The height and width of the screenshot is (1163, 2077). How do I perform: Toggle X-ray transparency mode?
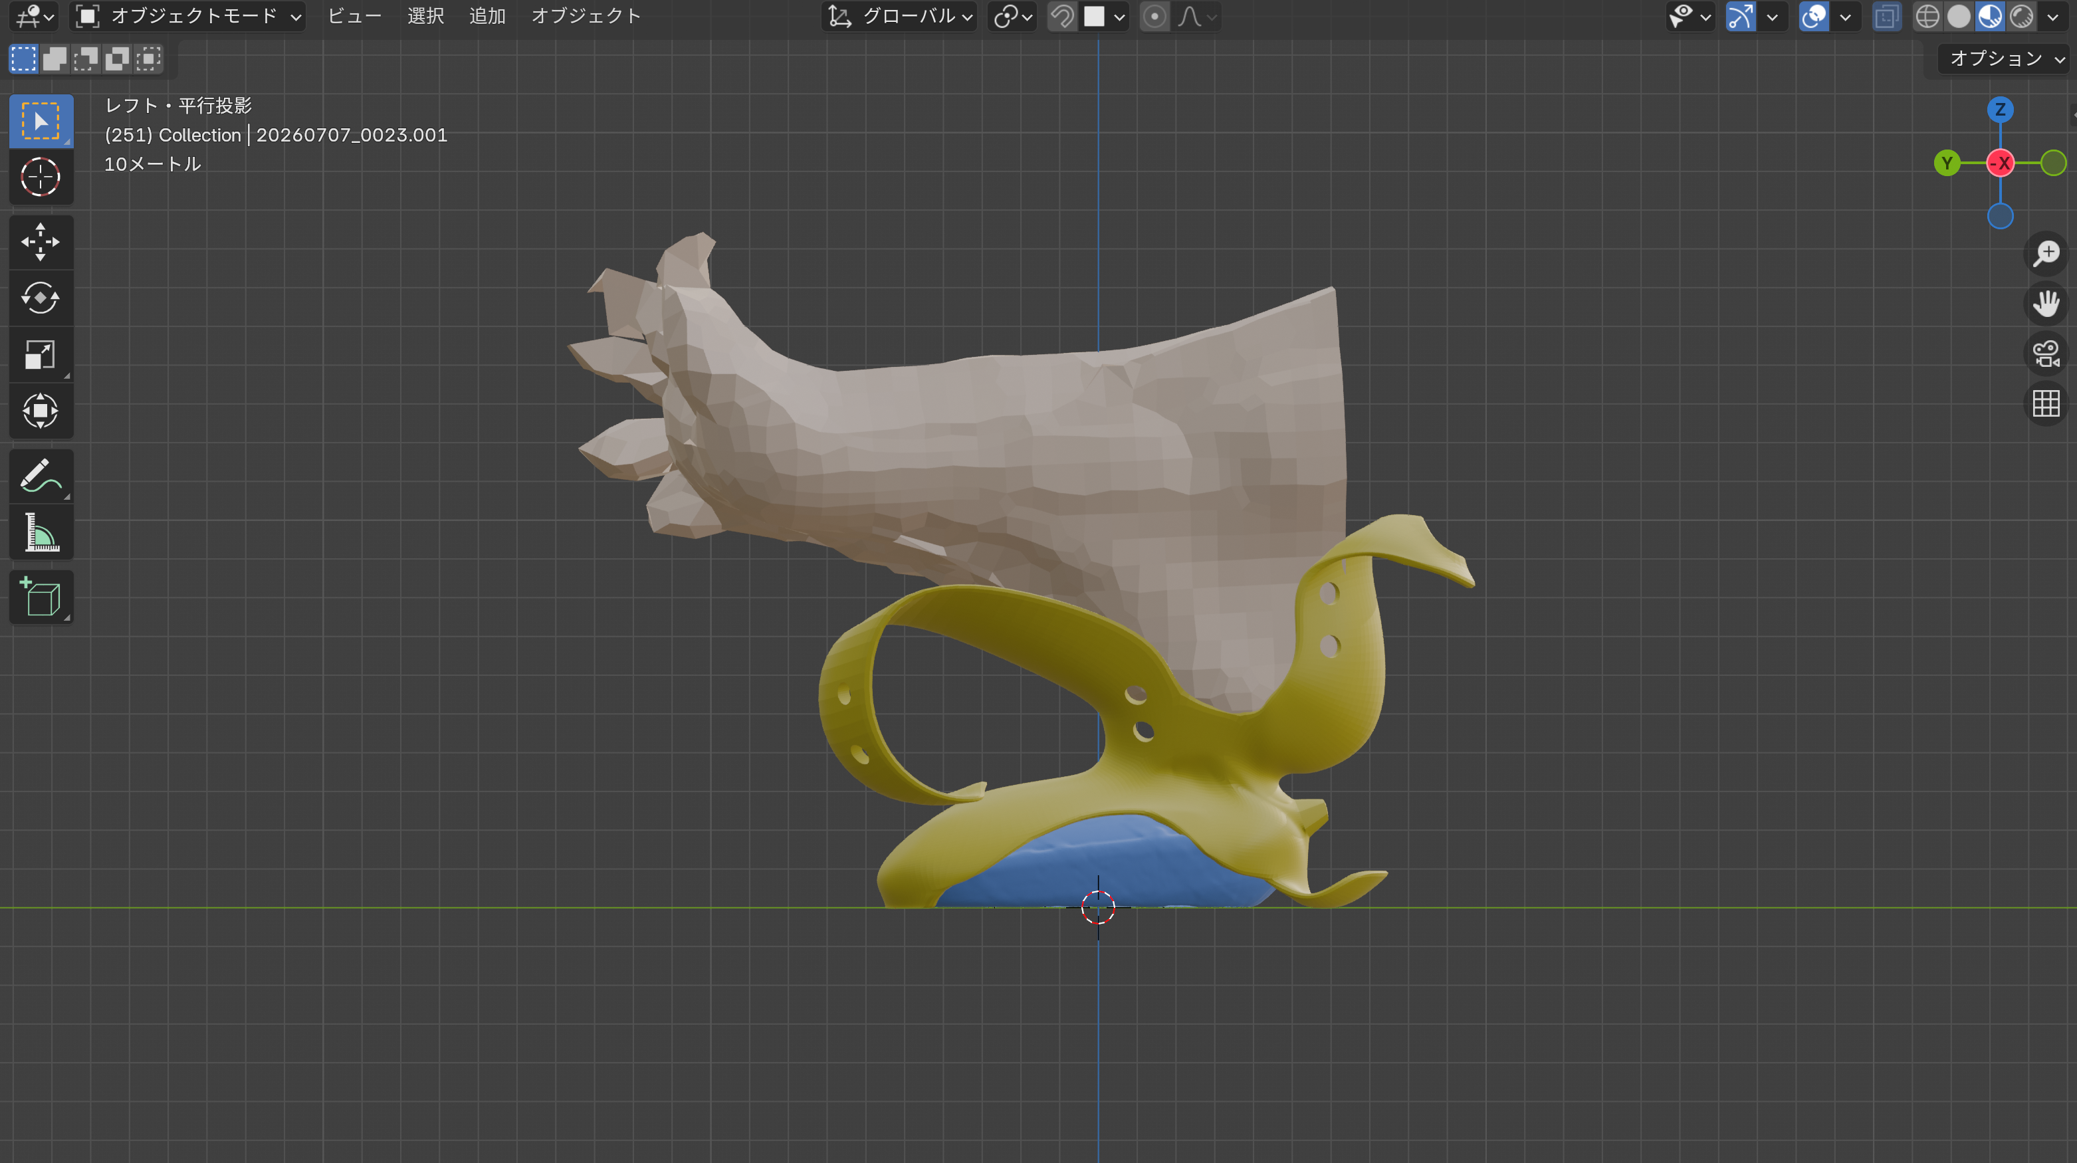click(1887, 16)
